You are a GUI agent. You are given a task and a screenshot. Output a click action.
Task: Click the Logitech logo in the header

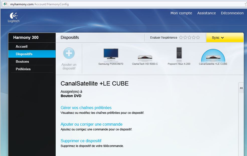click(13, 17)
